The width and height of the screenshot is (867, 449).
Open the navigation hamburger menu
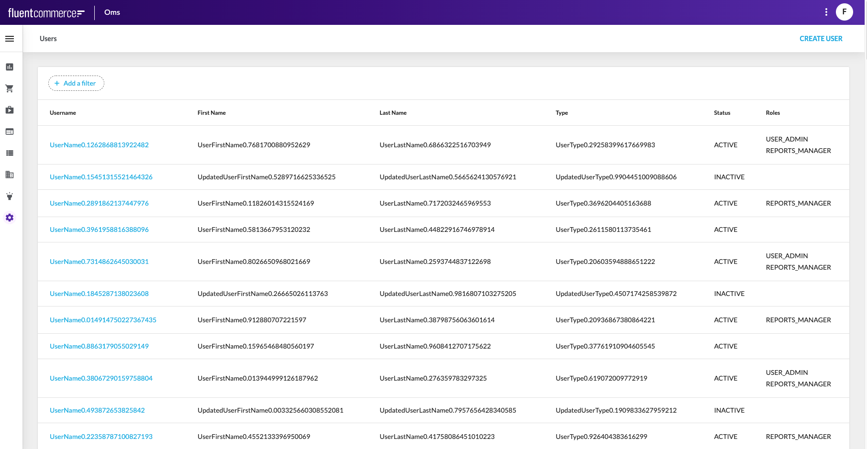[10, 38]
